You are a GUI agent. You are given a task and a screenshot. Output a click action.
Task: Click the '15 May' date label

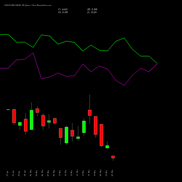[x=83, y=173]
